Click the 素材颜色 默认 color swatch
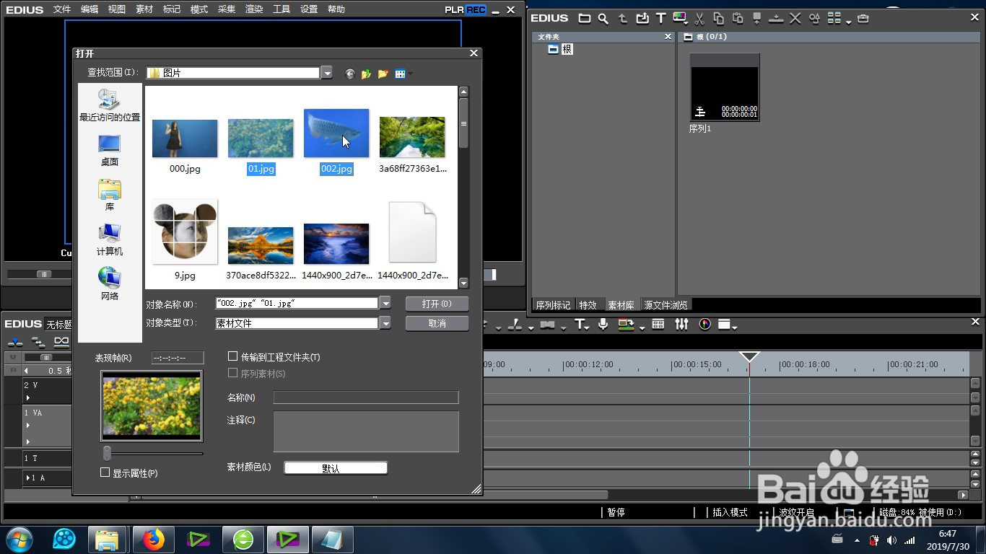The width and height of the screenshot is (986, 554). point(336,467)
